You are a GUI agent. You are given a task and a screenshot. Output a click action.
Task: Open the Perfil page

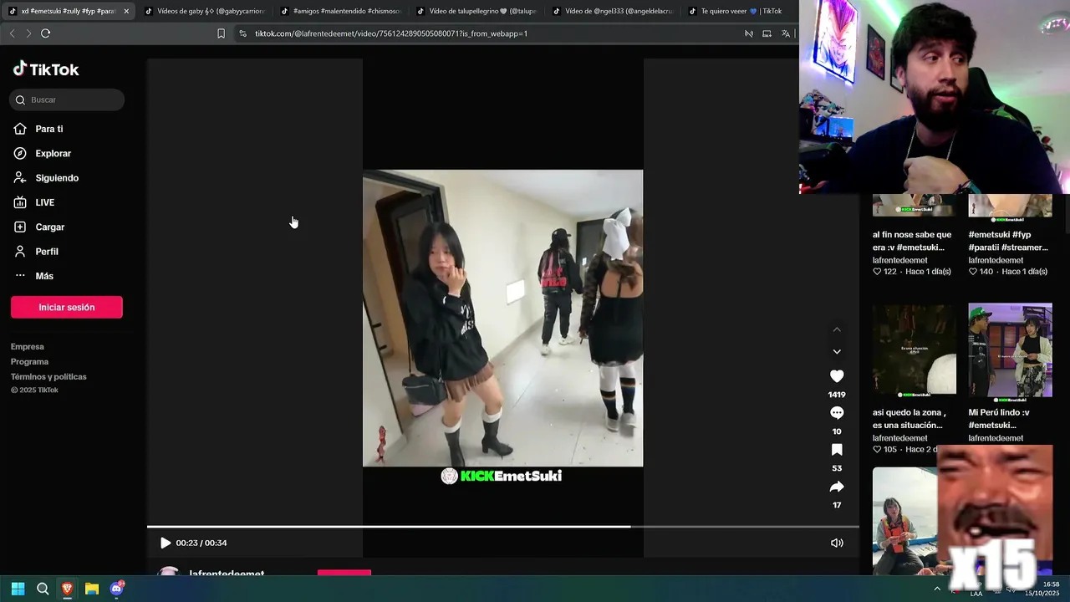pos(36,251)
